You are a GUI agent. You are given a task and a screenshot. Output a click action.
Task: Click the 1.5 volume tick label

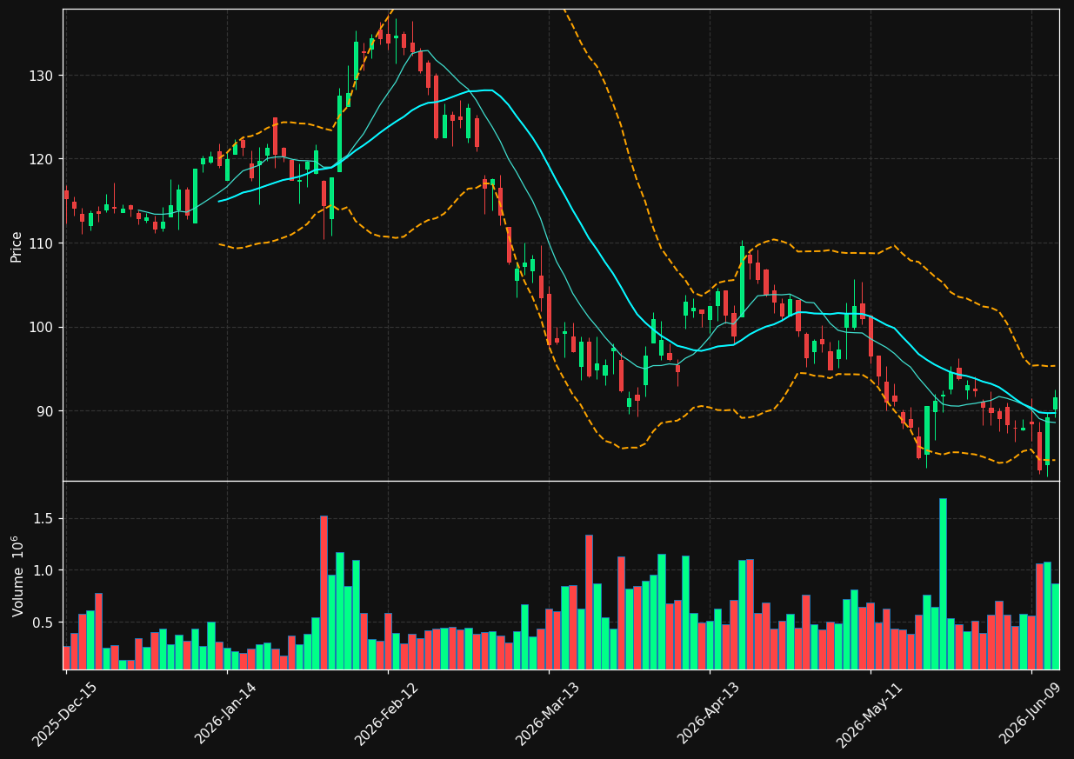(x=44, y=519)
